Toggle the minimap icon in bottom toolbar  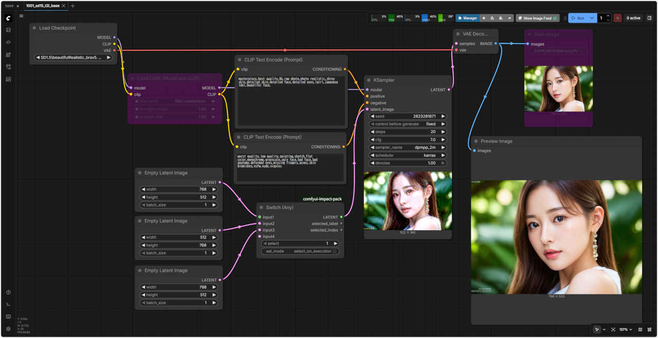click(640, 329)
